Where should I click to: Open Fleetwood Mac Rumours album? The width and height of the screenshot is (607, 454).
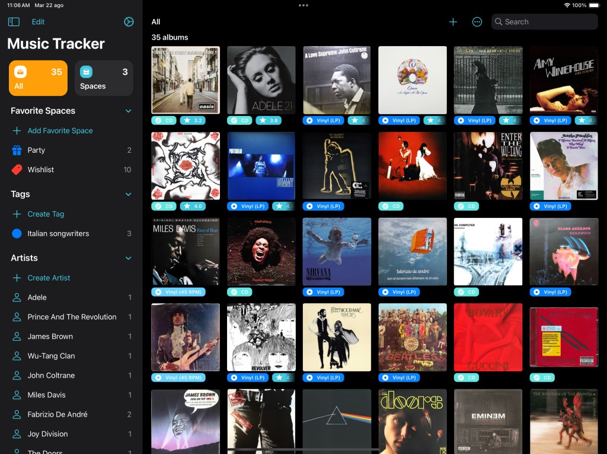coord(337,337)
